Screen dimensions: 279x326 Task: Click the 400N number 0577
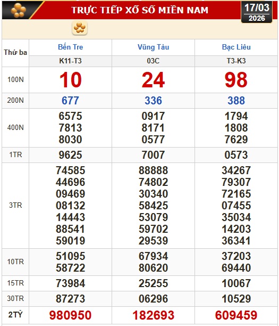click(x=153, y=140)
